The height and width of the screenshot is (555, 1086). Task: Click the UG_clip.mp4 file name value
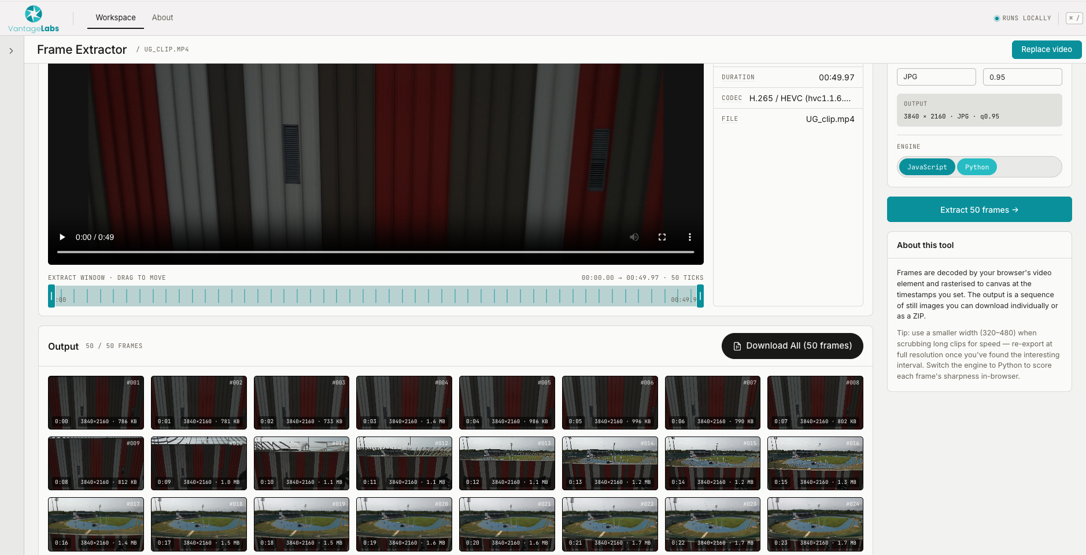[830, 119]
